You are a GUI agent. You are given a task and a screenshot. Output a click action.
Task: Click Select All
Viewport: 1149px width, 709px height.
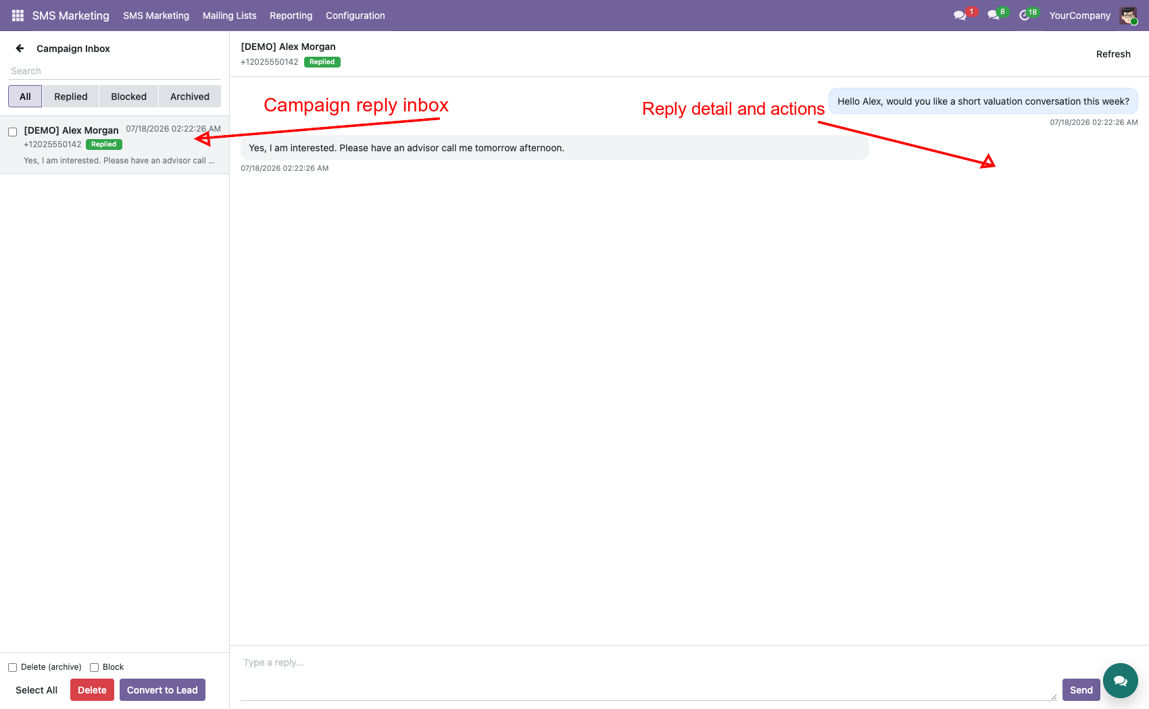pos(36,690)
